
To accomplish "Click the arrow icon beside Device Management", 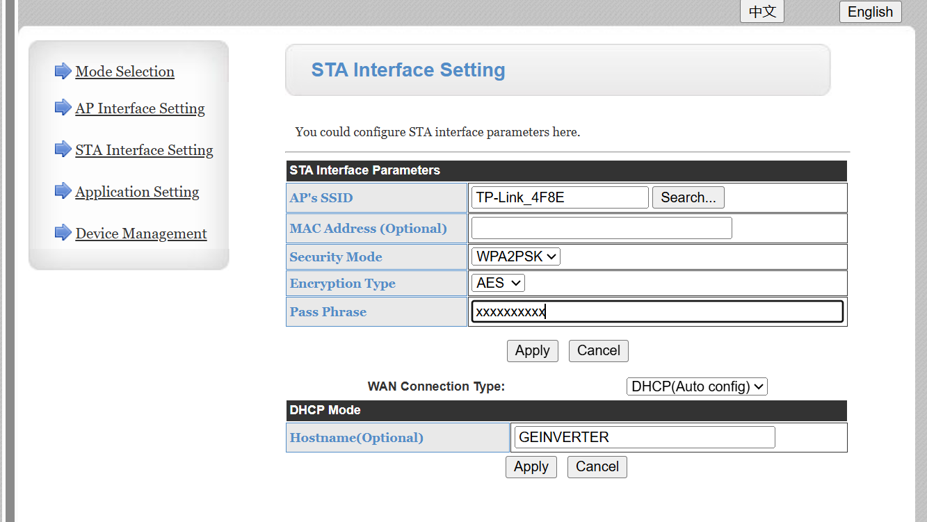I will (x=63, y=233).
